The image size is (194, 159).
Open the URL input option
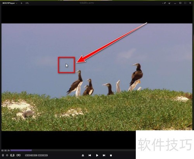tap(27, 3)
